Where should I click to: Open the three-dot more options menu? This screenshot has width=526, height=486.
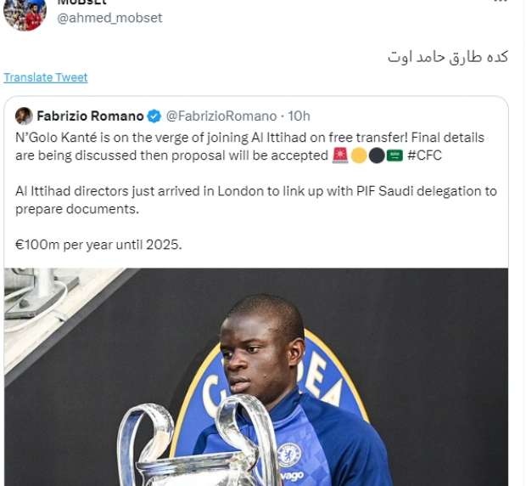[501, 2]
